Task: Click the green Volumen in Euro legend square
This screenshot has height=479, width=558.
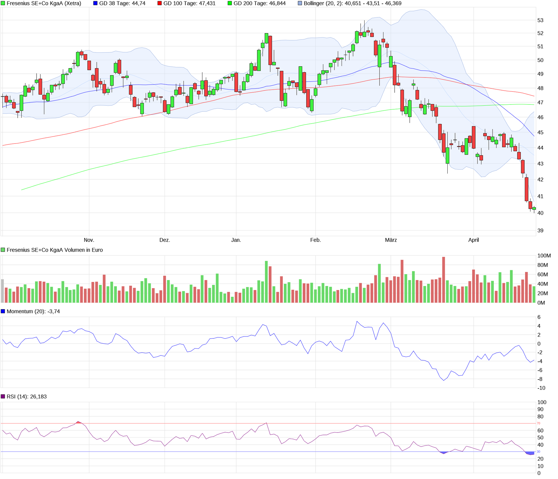Action: point(3,250)
